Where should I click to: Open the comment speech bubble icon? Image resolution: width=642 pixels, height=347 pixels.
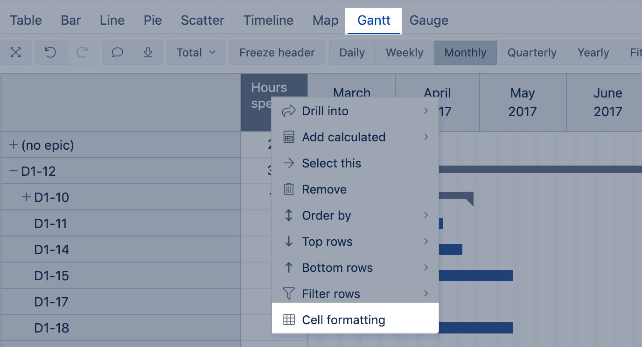(x=118, y=53)
